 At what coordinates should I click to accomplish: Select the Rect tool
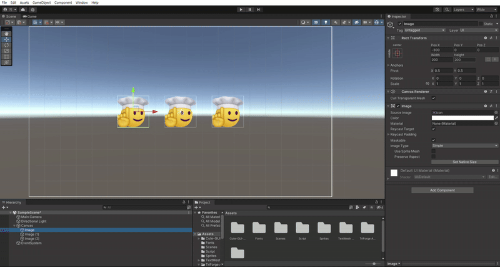[6, 57]
